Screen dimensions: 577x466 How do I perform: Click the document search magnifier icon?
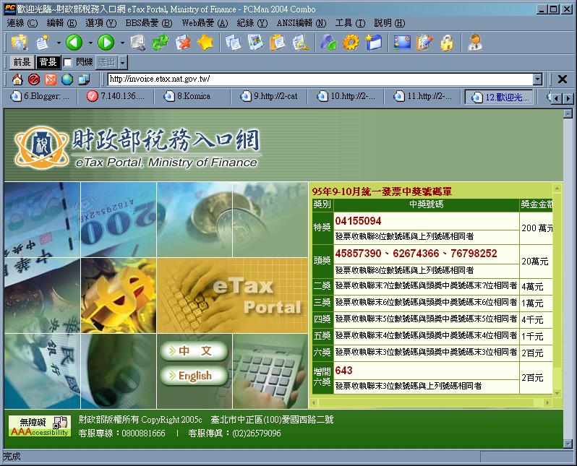[x=300, y=43]
